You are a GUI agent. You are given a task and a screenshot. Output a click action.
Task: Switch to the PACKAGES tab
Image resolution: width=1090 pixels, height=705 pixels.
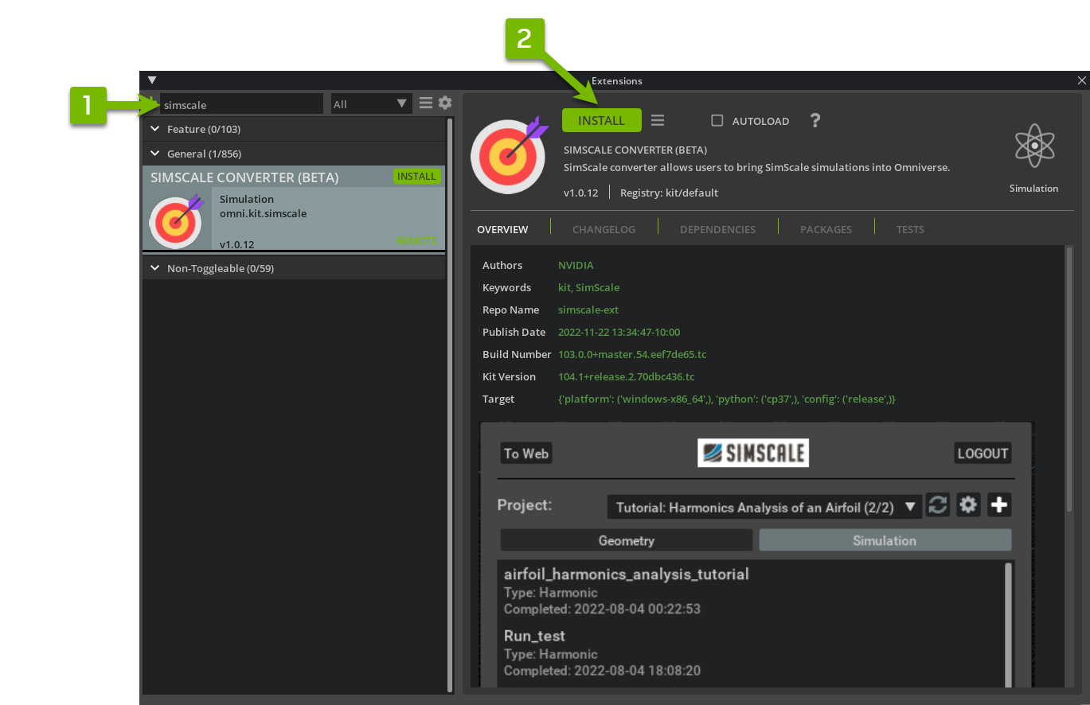point(826,229)
